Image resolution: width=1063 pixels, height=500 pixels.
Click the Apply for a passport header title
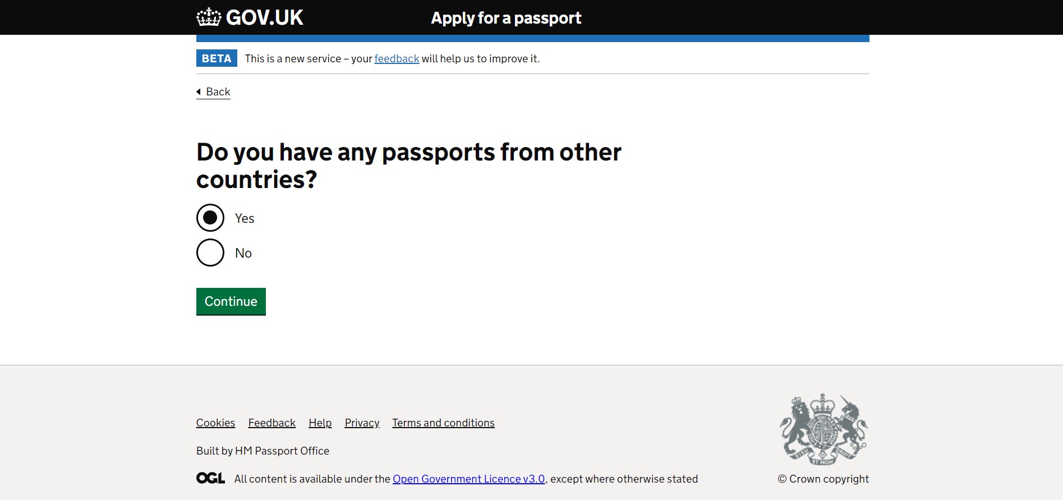click(506, 18)
